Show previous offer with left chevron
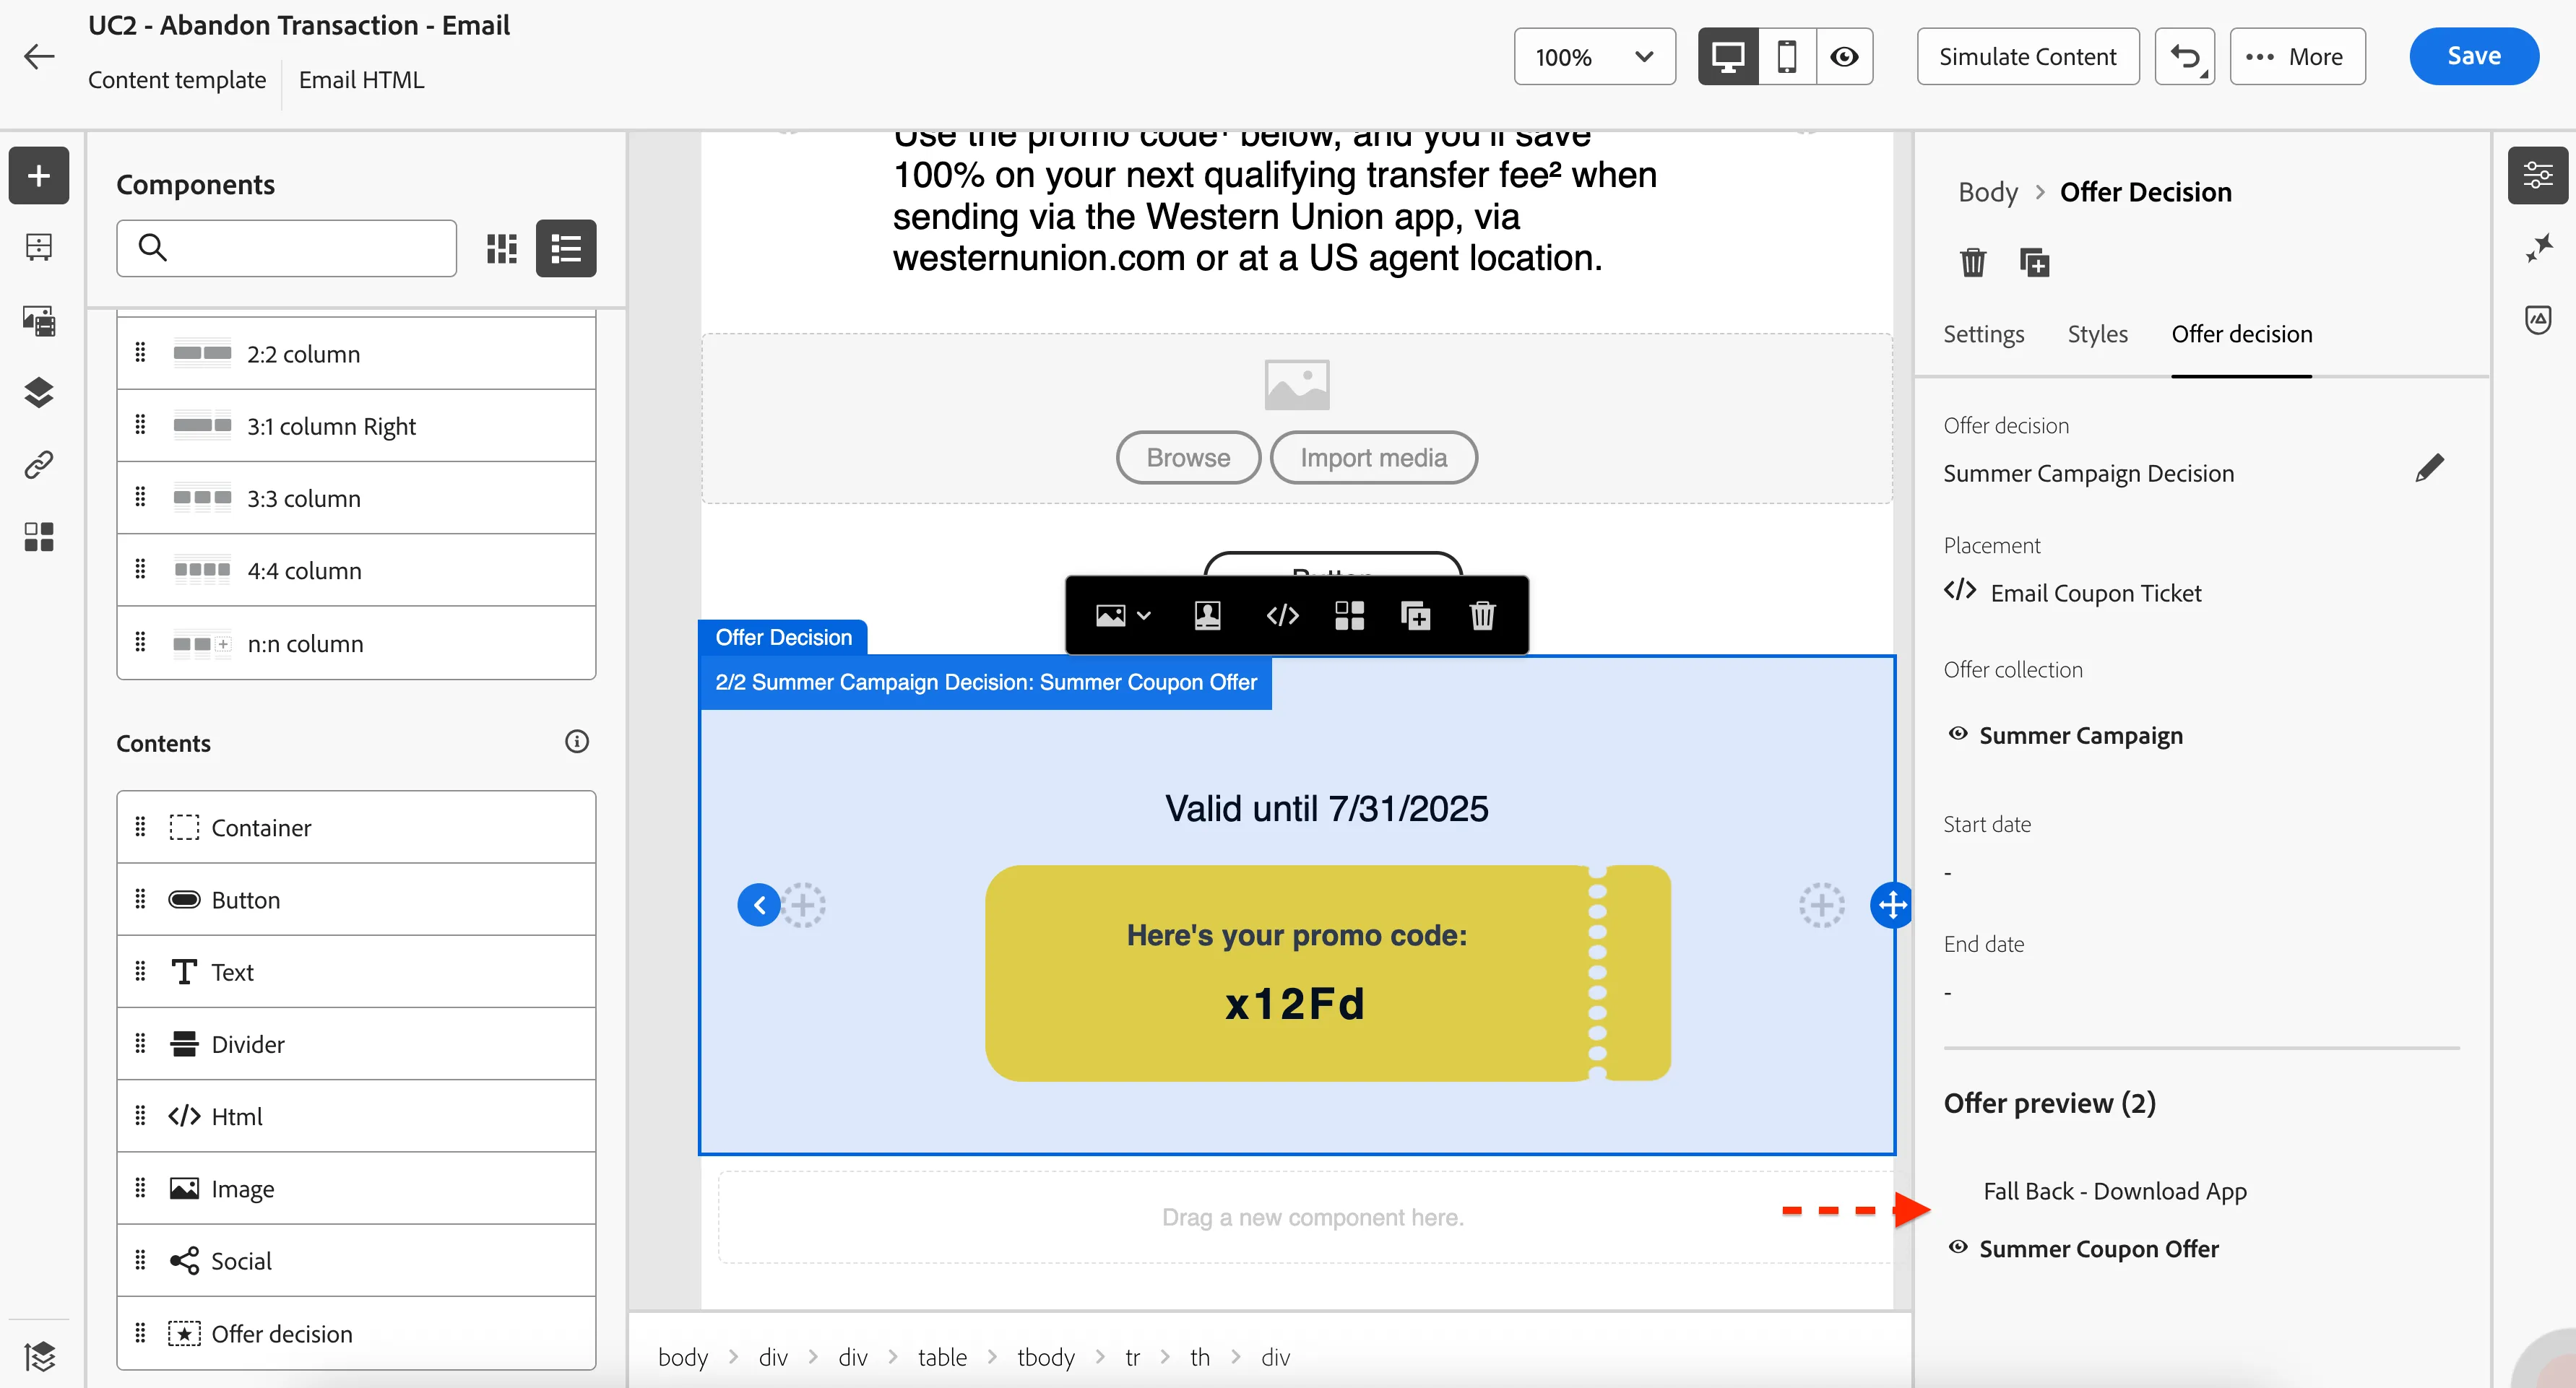 click(759, 905)
